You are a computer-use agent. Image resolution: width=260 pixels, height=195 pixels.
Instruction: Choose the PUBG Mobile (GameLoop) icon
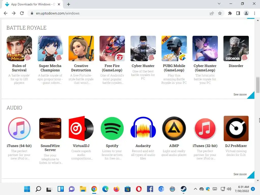point(174,48)
